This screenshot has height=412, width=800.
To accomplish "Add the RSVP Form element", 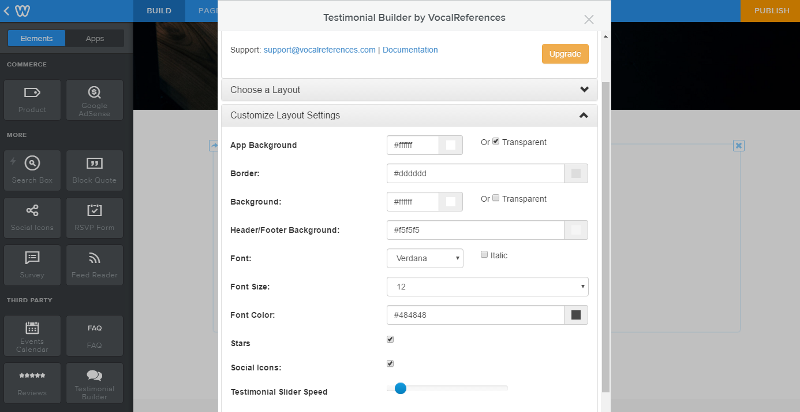I will point(95,218).
